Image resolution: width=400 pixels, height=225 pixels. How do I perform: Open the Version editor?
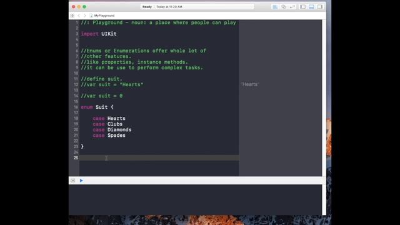point(292,7)
